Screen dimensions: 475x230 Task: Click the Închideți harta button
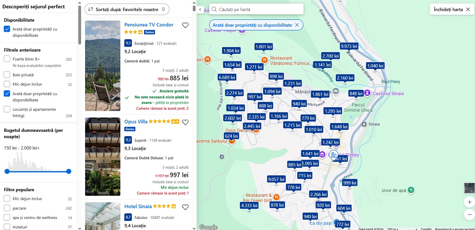452,10
